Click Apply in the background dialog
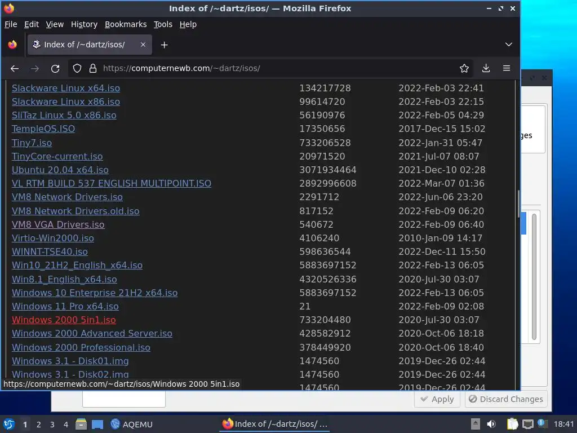The width and height of the screenshot is (577, 433). click(x=437, y=400)
